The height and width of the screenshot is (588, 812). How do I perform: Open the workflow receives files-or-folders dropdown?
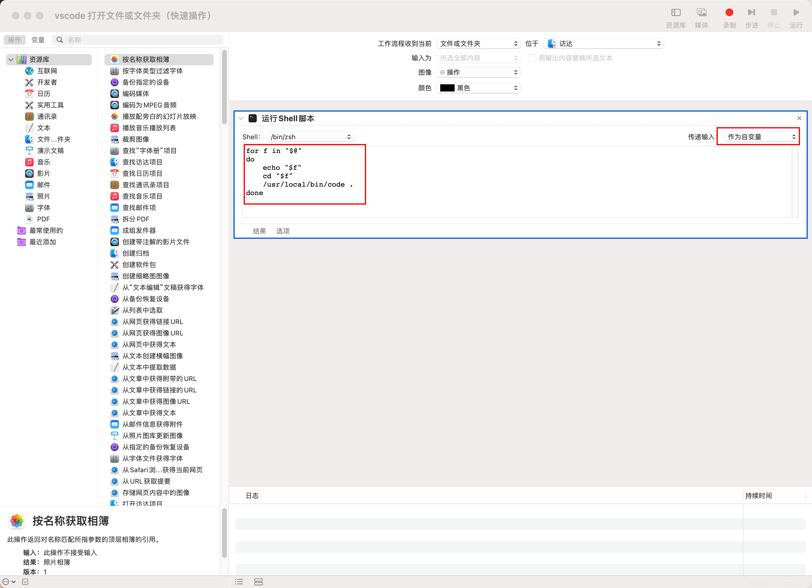click(x=478, y=44)
